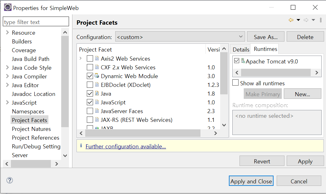This screenshot has height=194, width=326.
Task: Click the properties tree scroll down arrow
Action: [65, 156]
